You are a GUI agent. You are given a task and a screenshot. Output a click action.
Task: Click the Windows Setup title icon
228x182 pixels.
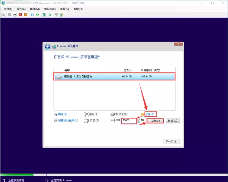click(x=54, y=46)
